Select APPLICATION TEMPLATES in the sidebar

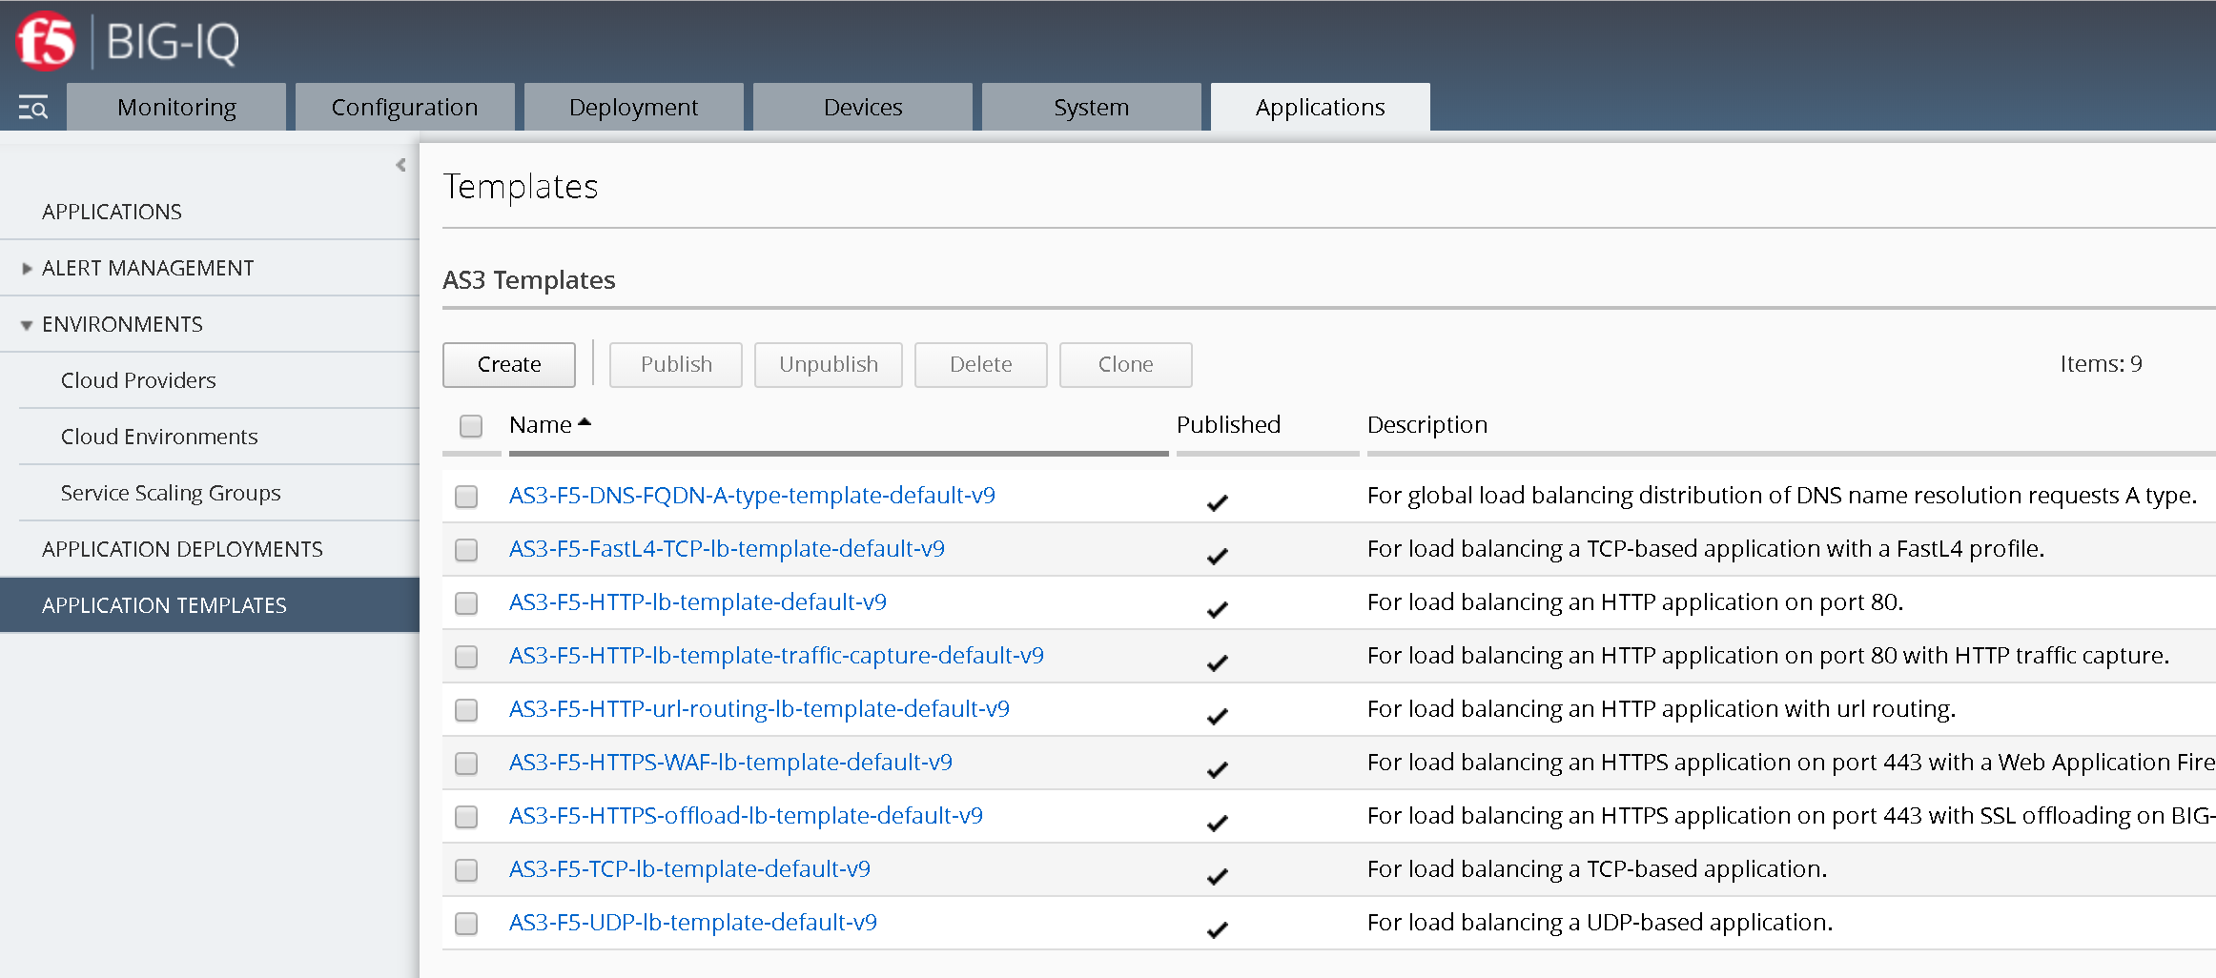click(210, 605)
